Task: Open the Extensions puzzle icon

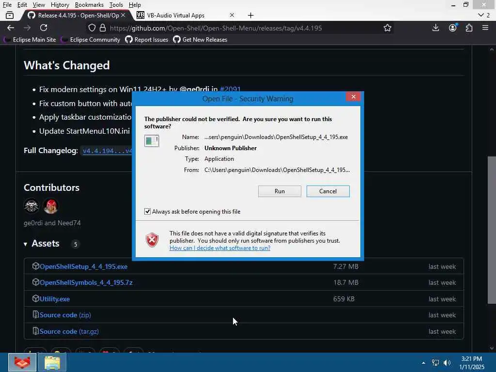Action: [469, 28]
